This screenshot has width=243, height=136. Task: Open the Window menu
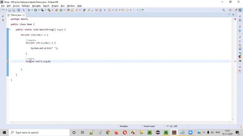[x=71, y=6]
